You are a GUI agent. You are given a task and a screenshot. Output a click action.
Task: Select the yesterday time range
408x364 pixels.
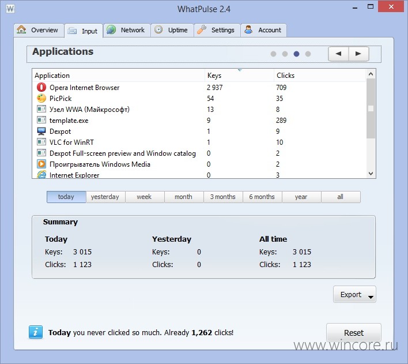tap(105, 197)
